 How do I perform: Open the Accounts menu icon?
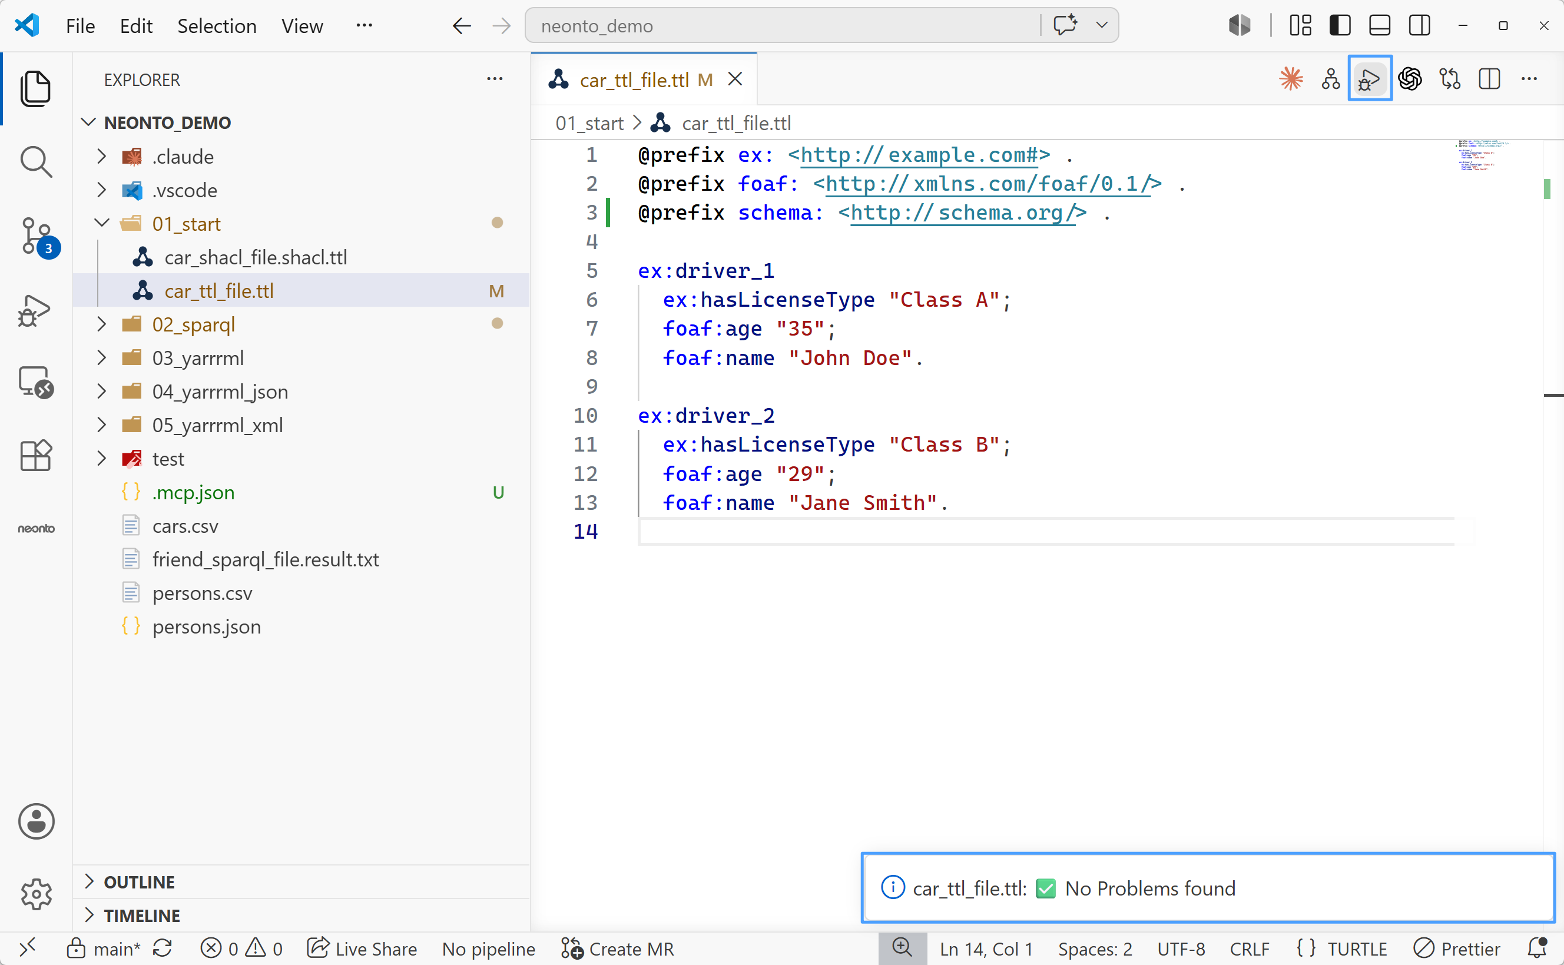pyautogui.click(x=36, y=821)
